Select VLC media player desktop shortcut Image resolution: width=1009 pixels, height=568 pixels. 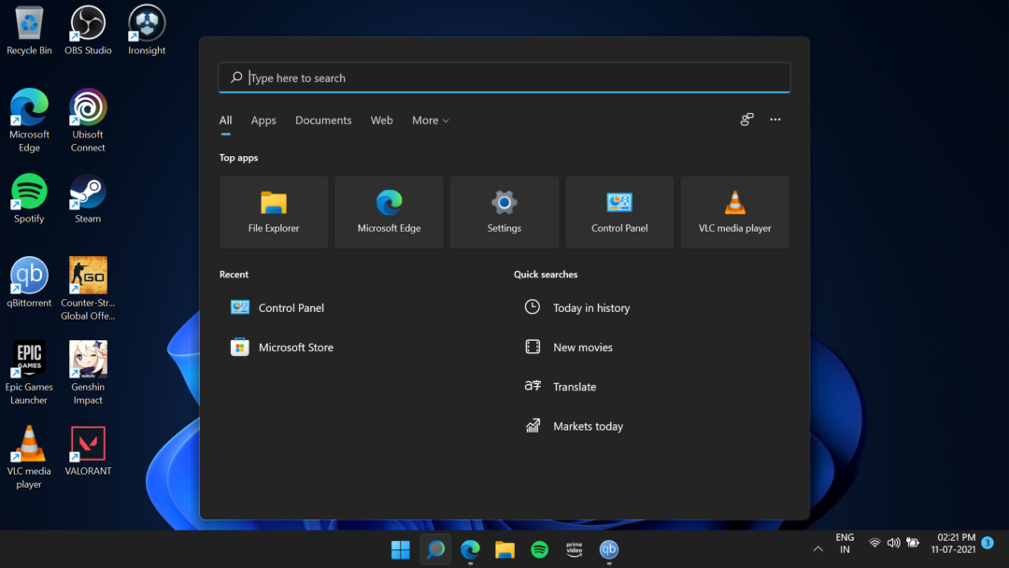coord(29,458)
